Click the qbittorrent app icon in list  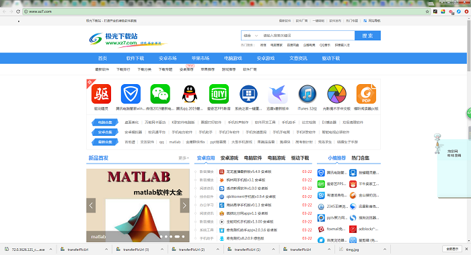click(221, 196)
